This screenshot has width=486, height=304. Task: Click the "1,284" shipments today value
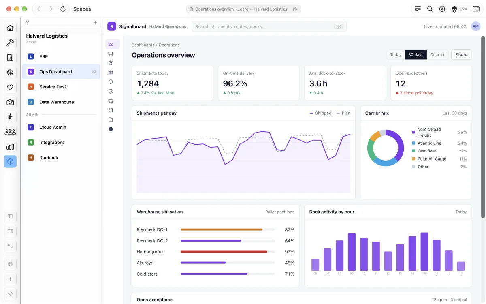click(x=148, y=83)
